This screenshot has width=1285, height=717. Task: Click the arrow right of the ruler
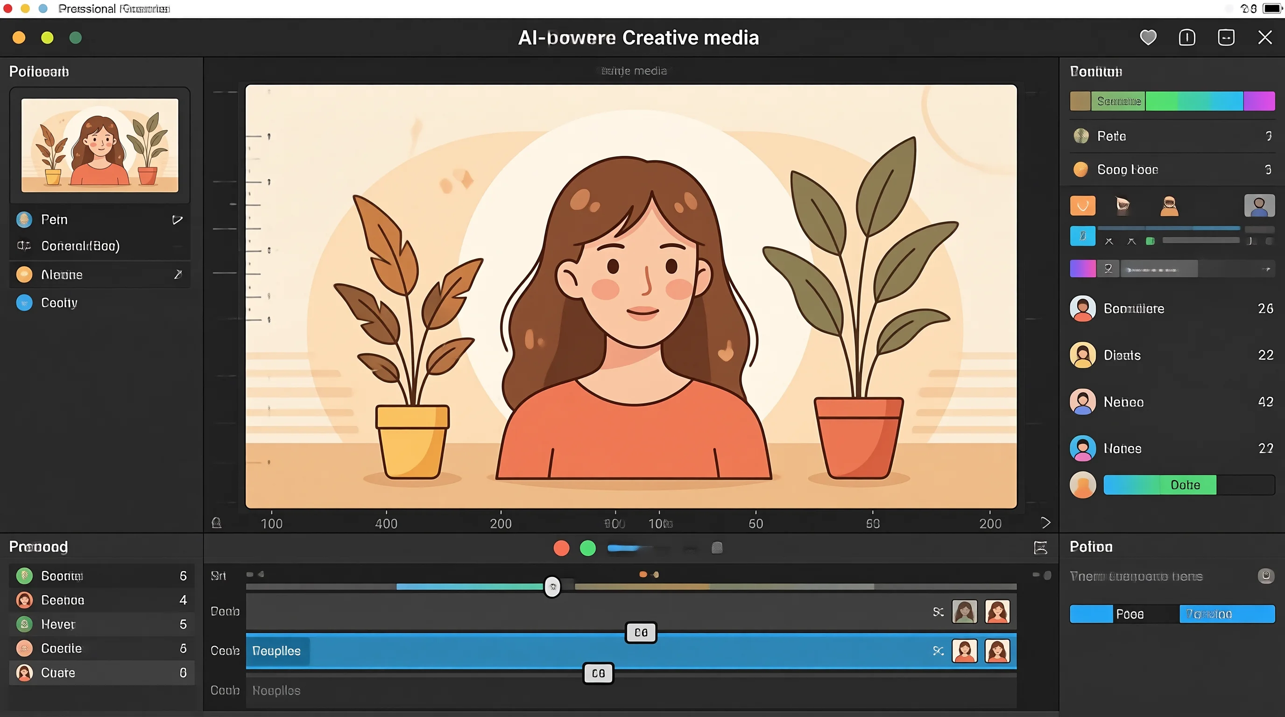[x=1045, y=522]
